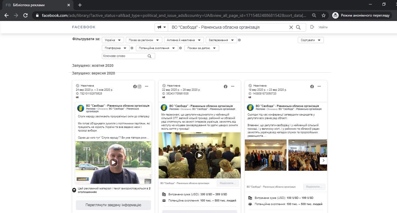The image size is (397, 213).
Task: Click megaphone icon under ID 782101182578525
Action: point(77,97)
